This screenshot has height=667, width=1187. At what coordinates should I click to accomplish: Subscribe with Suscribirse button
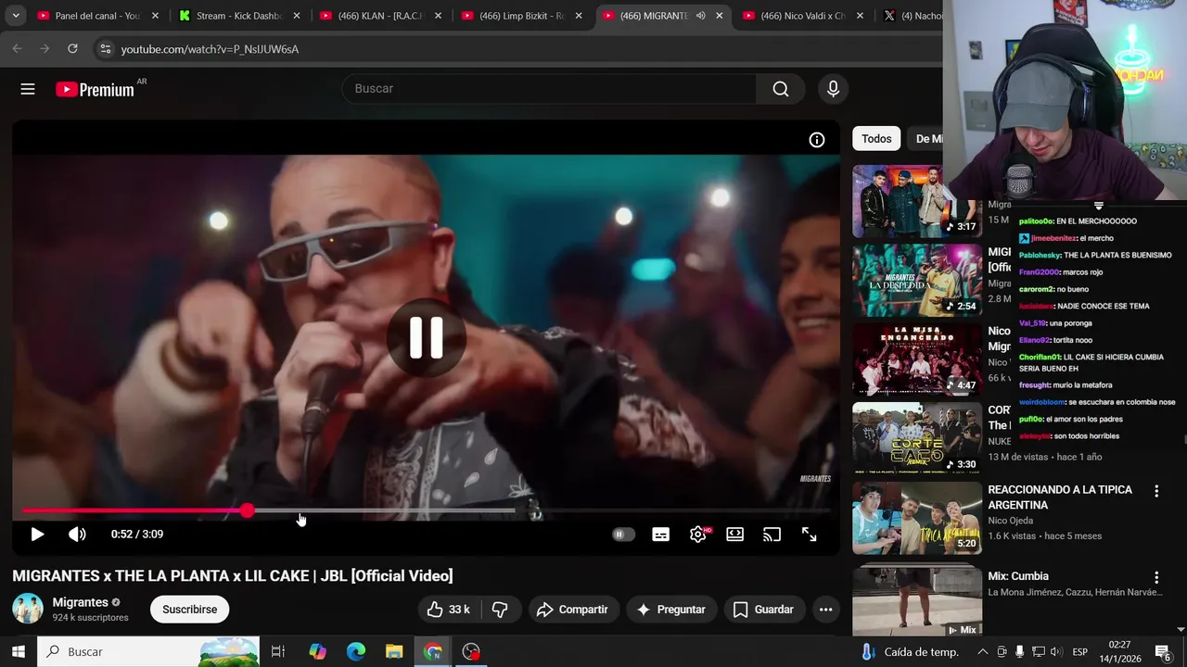190,610
